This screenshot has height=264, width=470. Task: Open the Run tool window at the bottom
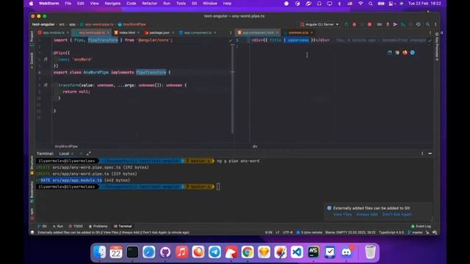point(58,227)
